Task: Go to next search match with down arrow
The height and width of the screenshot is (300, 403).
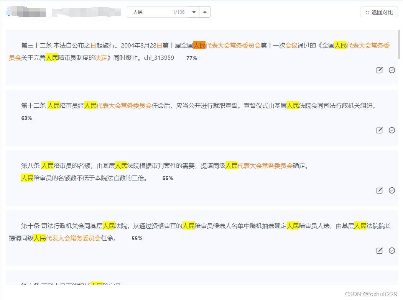Action: click(194, 12)
